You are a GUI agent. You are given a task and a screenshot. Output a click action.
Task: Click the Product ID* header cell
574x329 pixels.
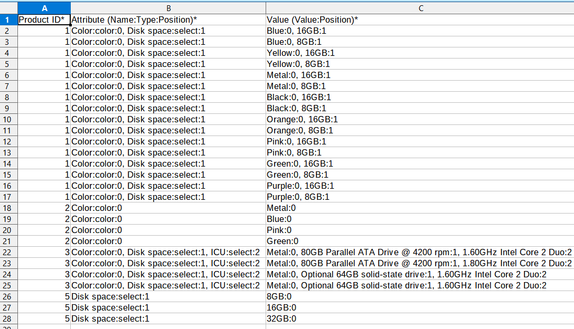click(44, 20)
